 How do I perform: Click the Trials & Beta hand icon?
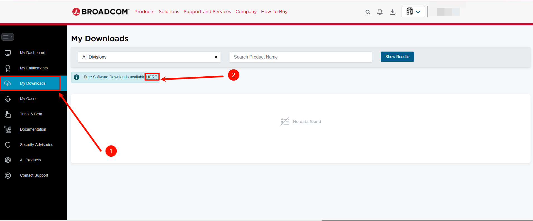[8, 114]
